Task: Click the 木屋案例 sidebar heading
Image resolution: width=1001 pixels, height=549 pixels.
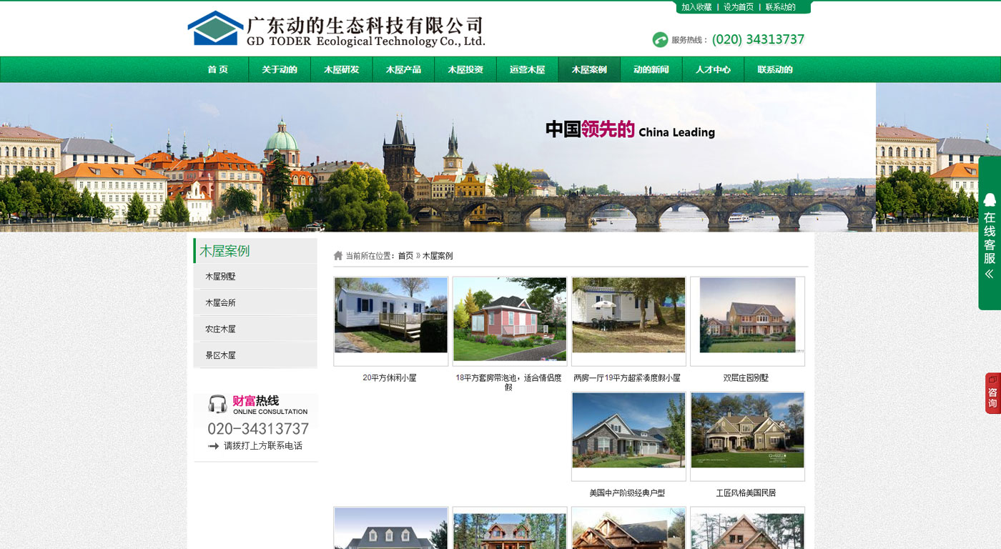Action: tap(225, 251)
